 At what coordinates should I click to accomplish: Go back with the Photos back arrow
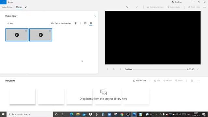(3, 2)
